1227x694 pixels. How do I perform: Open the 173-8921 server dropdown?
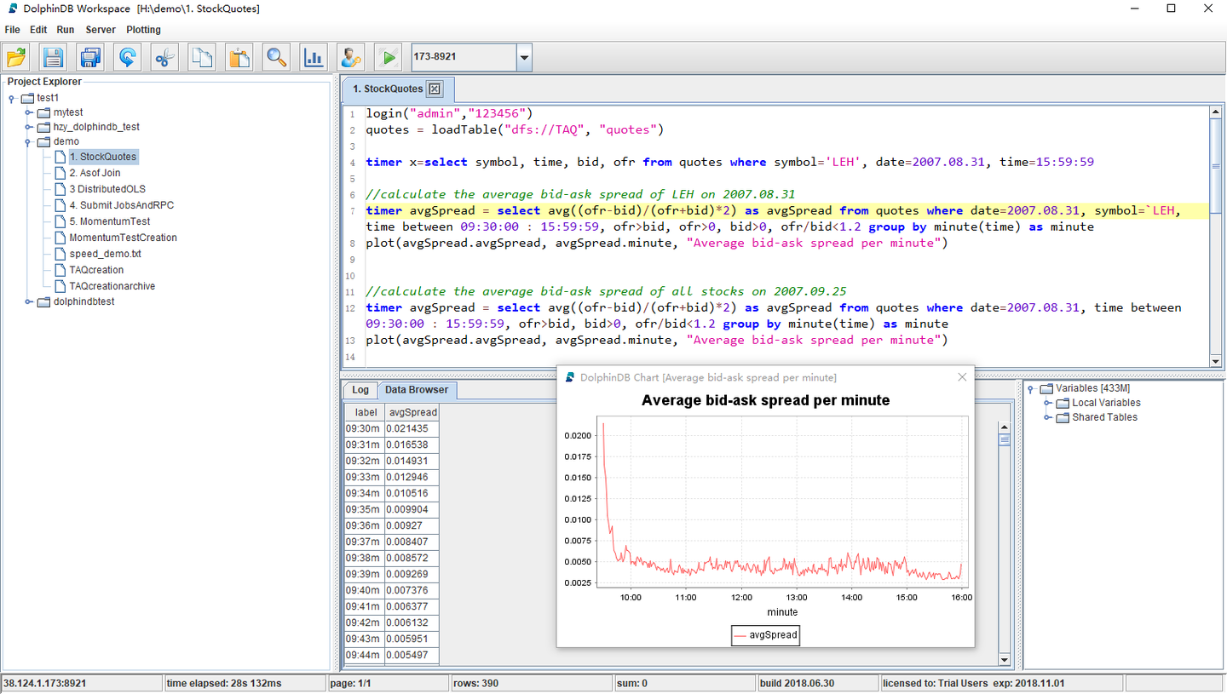click(x=524, y=58)
